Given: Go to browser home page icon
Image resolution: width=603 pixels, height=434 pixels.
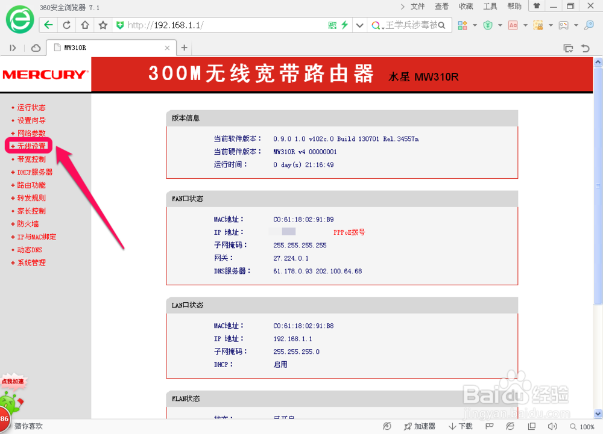Looking at the screenshot, I should coord(85,25).
